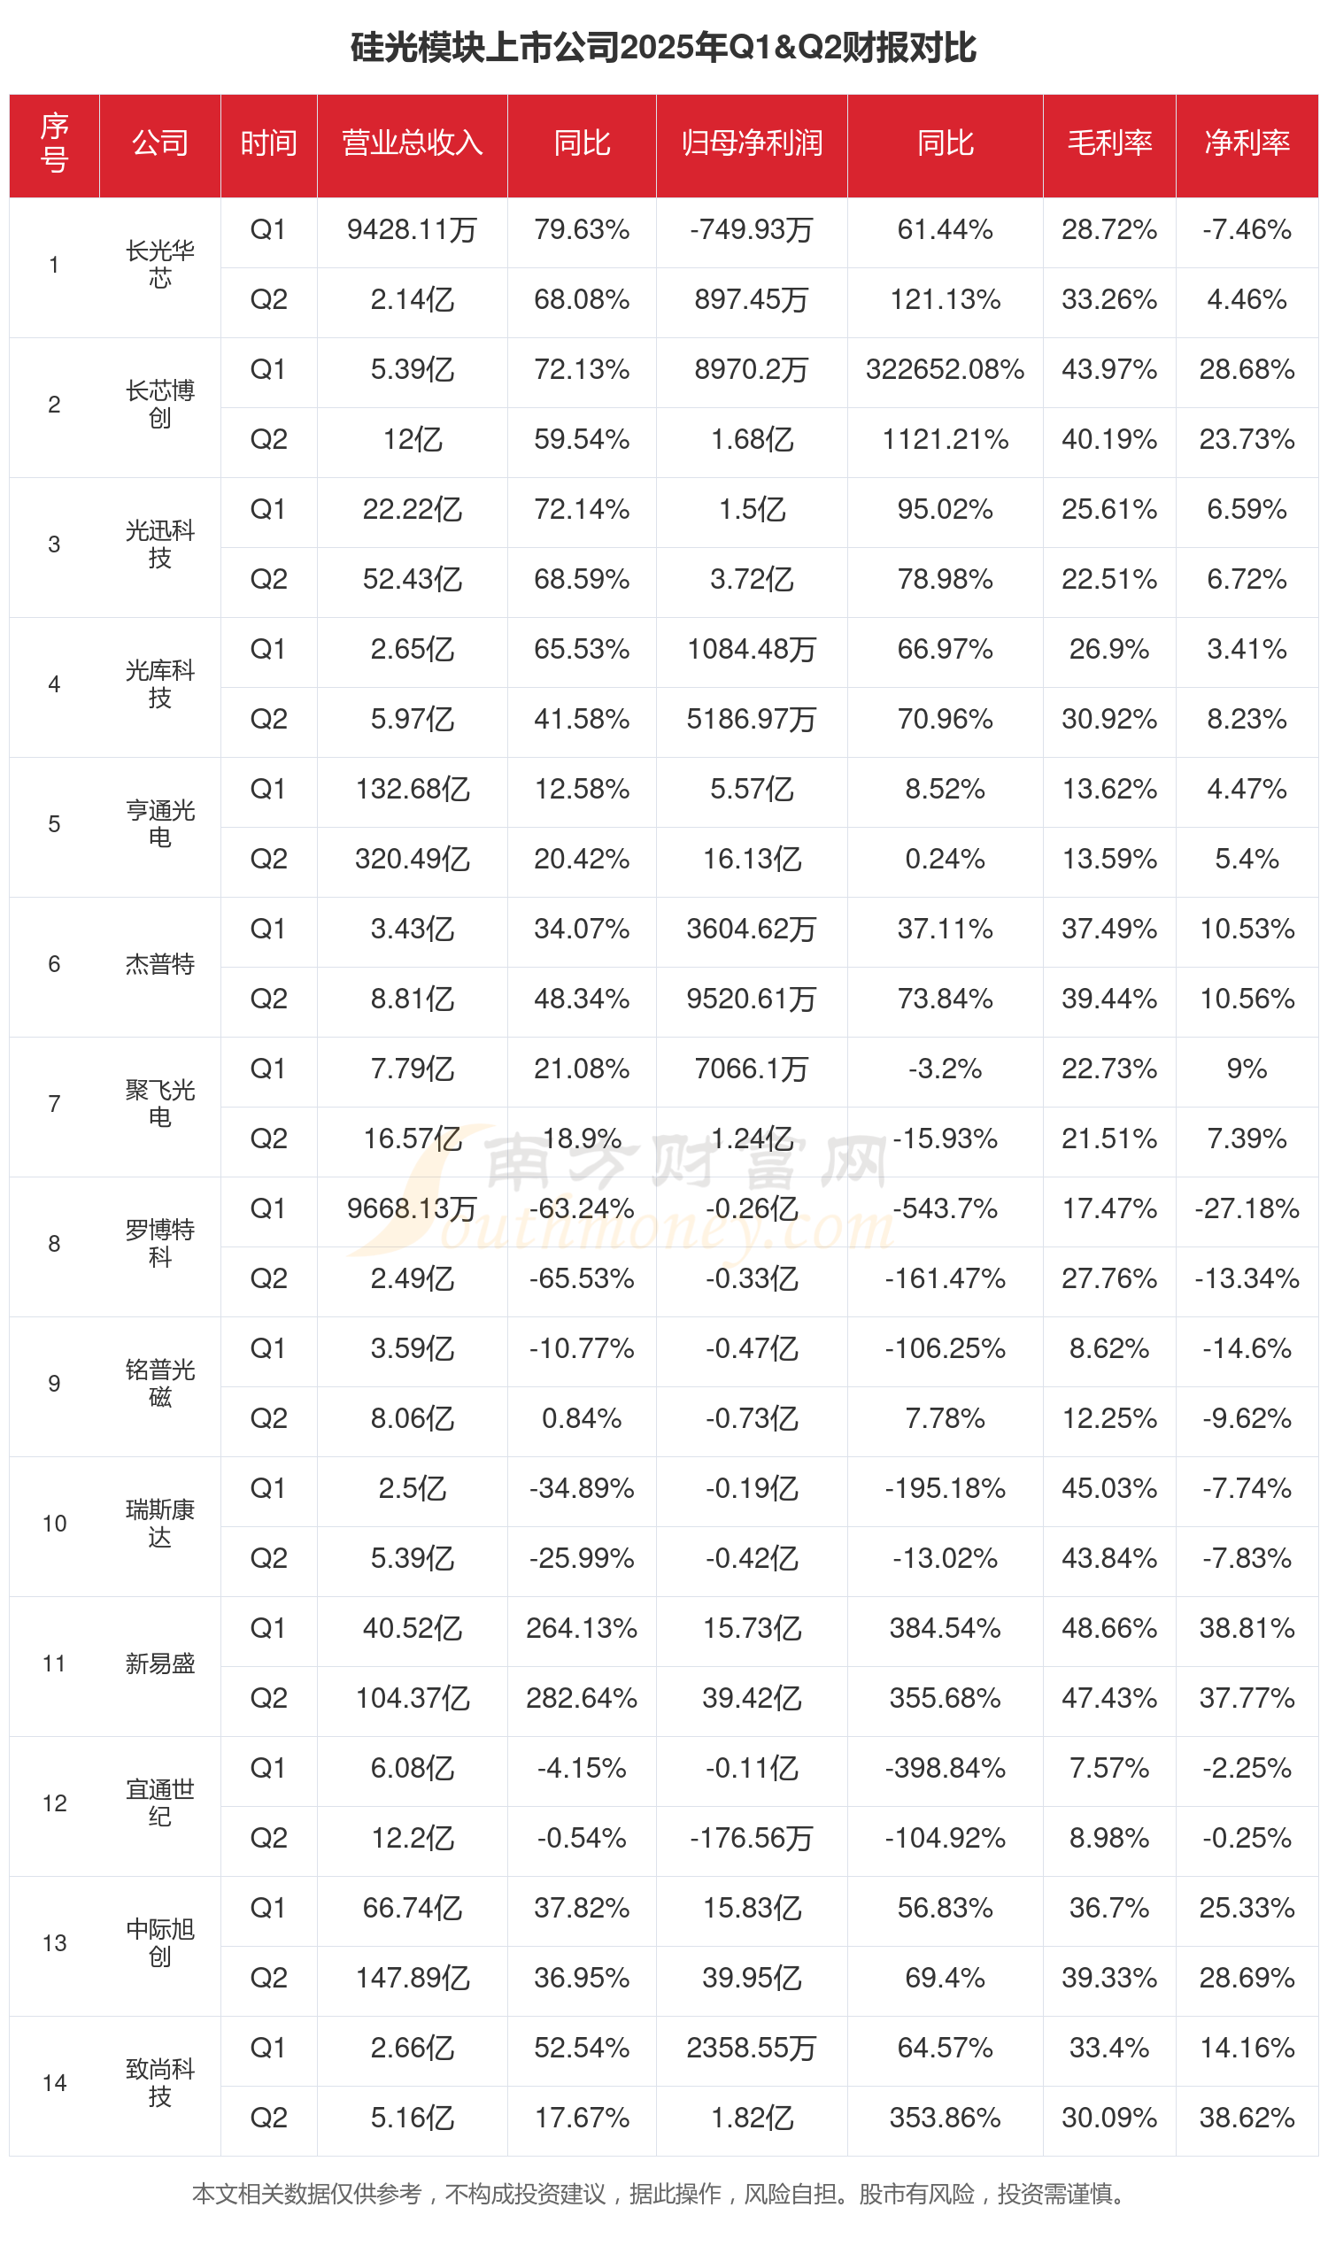This screenshot has height=2246, width=1328.
Task: Click the 序号 header cell
Action: [54, 143]
